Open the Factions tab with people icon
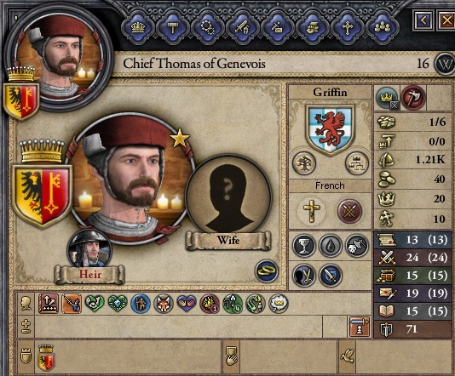This screenshot has width=455, height=376. point(383,28)
